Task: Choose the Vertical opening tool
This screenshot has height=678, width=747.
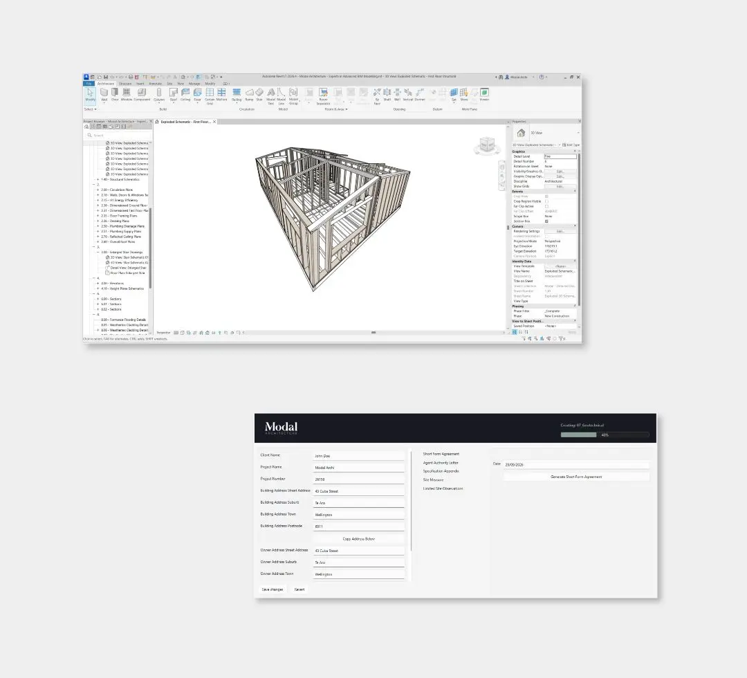Action: coord(408,94)
